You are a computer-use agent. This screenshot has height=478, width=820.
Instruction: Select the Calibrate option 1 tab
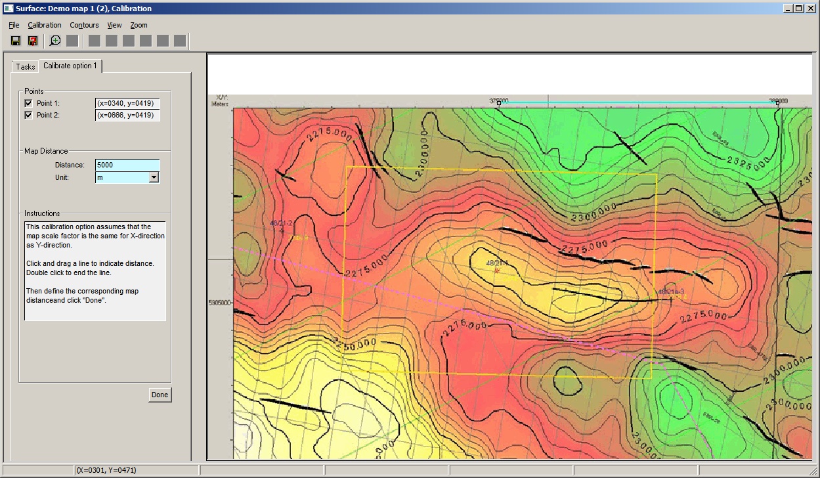[70, 66]
